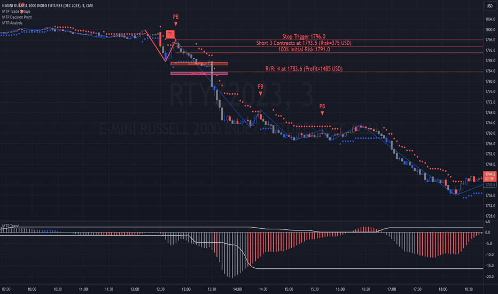Click the 1736.0 price axis label
The width and height of the screenshot is (498, 294).
[x=490, y=196]
